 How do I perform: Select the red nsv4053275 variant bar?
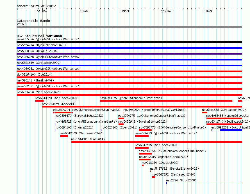166,101
